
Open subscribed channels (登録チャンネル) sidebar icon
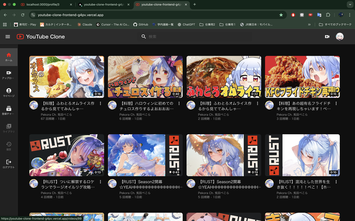8,110
